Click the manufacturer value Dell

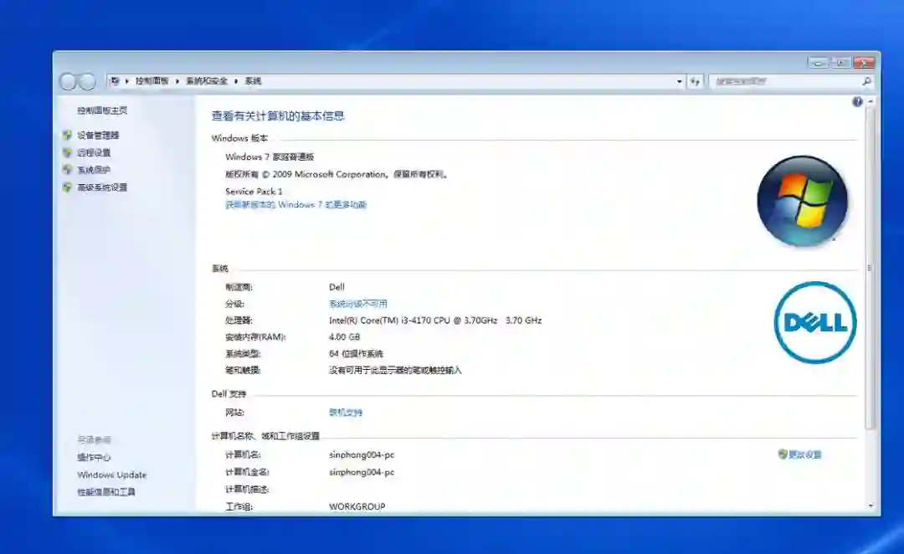point(336,286)
